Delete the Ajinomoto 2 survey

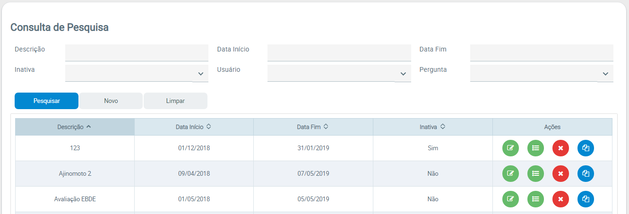click(560, 173)
